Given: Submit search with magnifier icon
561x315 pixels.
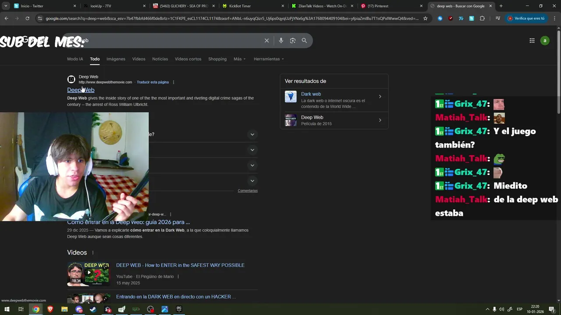Looking at the screenshot, I should 304,40.
